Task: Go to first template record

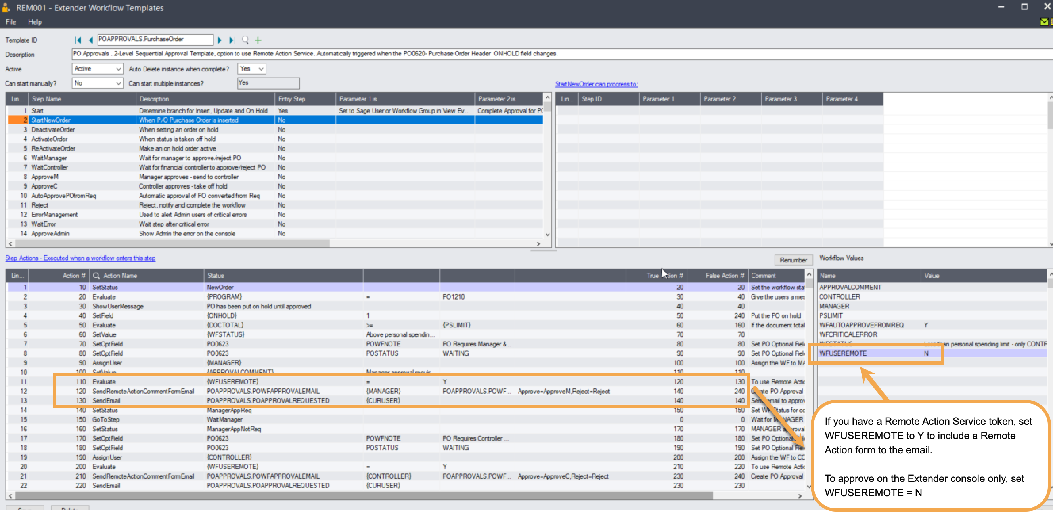Action: [78, 40]
